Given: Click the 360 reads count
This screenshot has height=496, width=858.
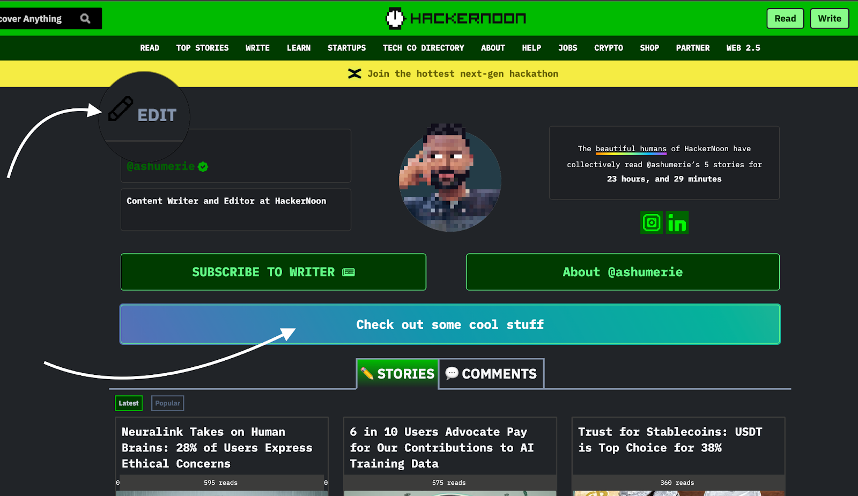Looking at the screenshot, I should pyautogui.click(x=677, y=483).
